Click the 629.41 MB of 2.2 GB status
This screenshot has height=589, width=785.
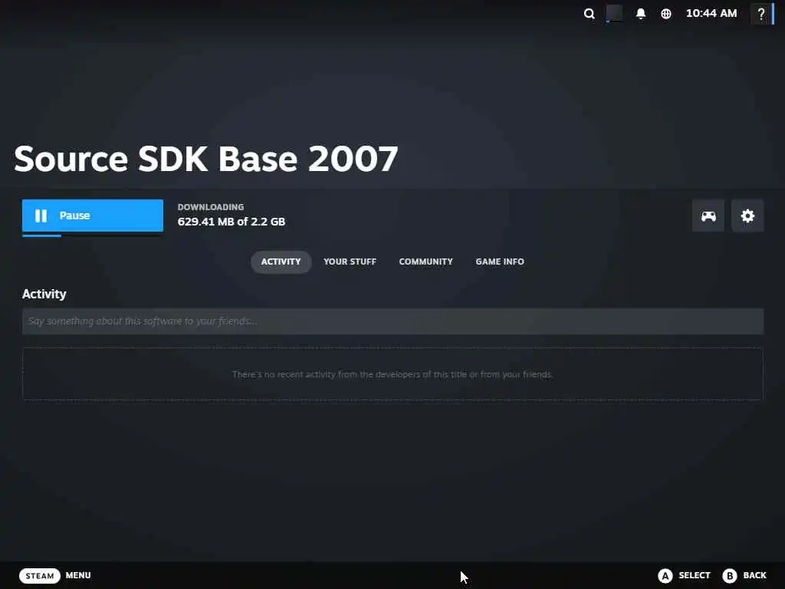[232, 222]
